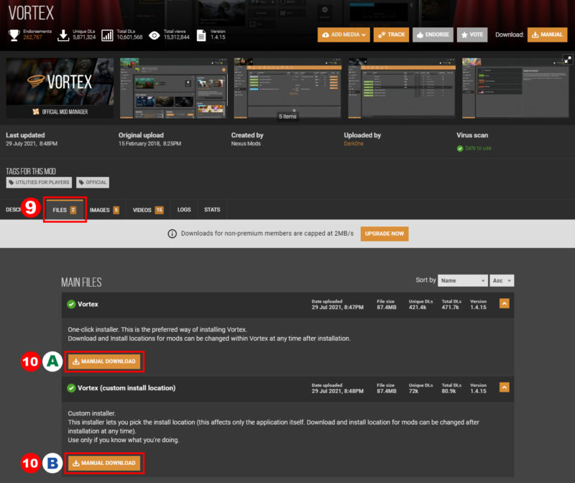Click the Vote button
The image size is (575, 483).
click(472, 34)
